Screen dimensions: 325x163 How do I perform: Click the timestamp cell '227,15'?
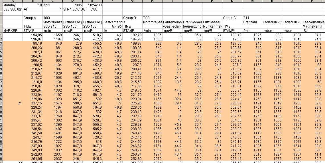click(x=32, y=103)
